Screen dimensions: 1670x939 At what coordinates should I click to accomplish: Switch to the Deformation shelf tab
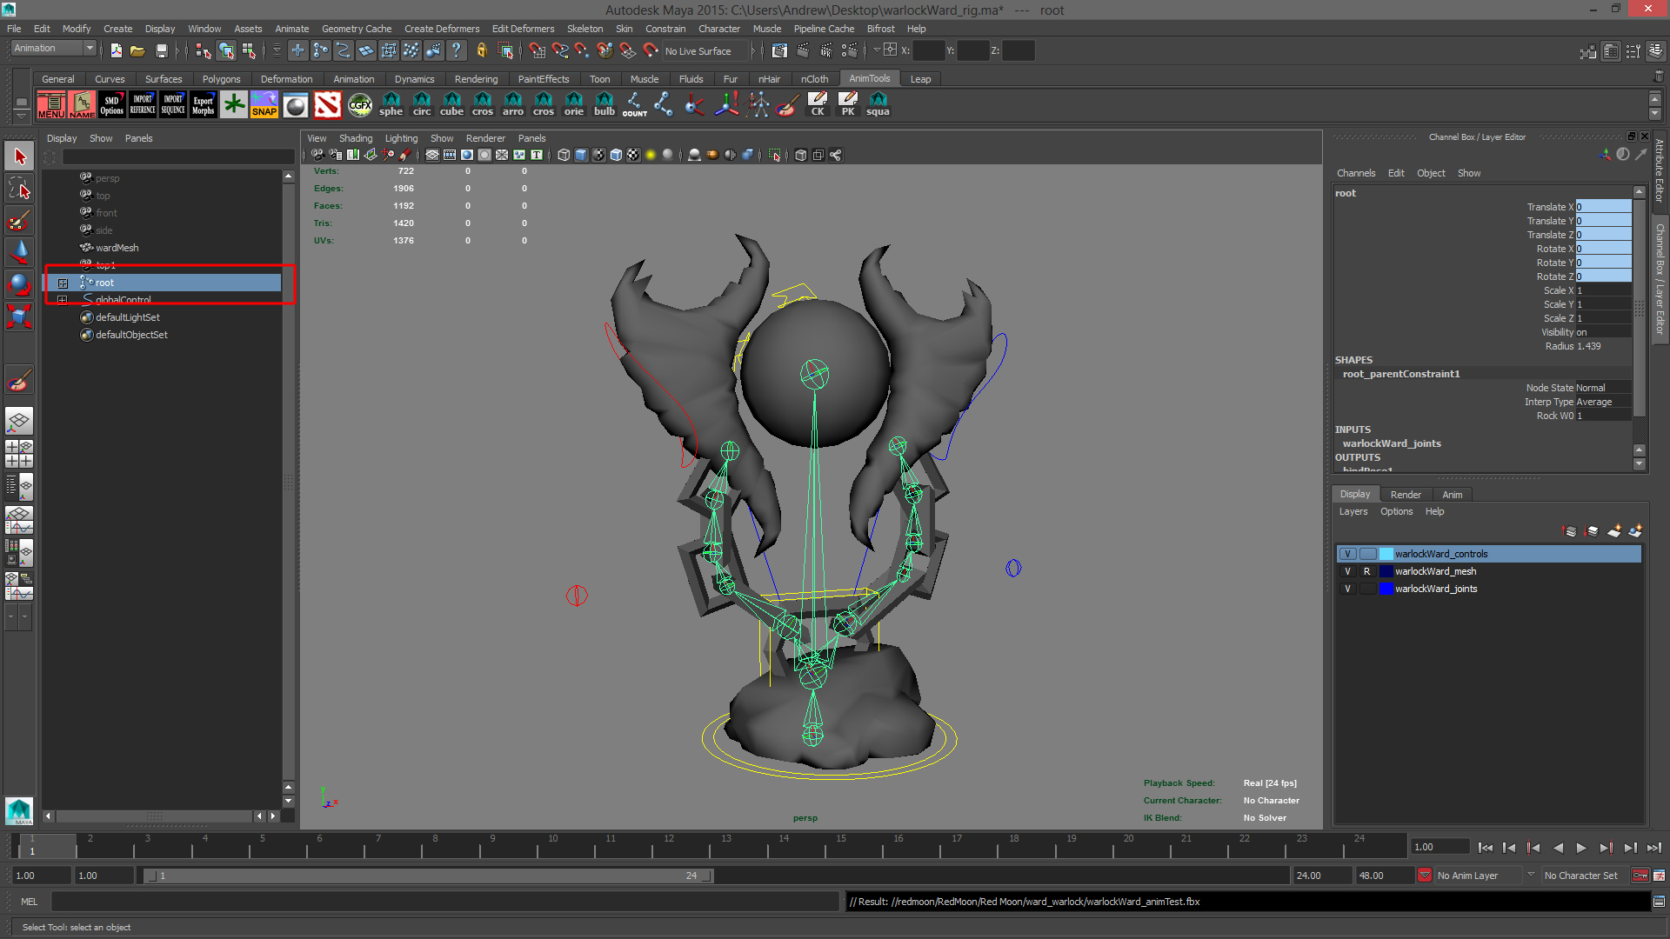(x=286, y=79)
